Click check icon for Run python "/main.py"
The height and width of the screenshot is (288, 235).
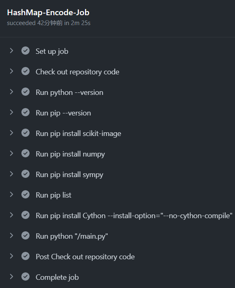pyautogui.click(x=25, y=235)
